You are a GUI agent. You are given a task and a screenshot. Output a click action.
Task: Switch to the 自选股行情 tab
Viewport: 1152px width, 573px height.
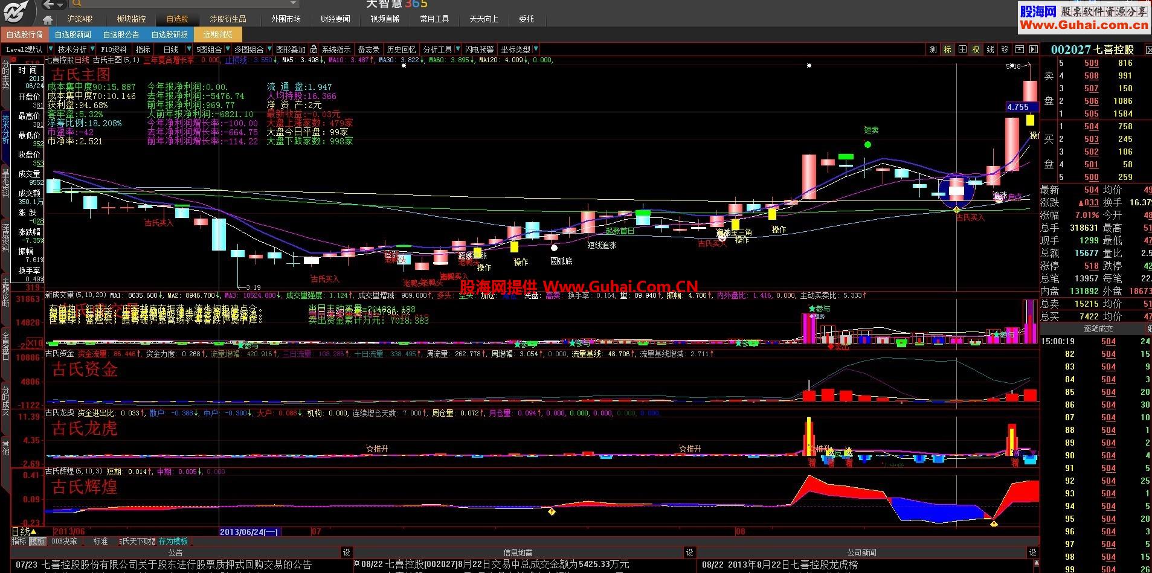[24, 34]
